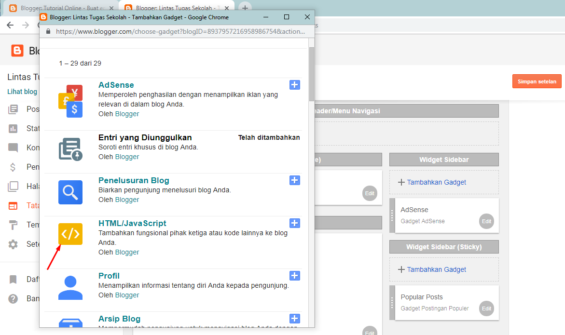Open Komentar speech bubble icon in sidebar
The width and height of the screenshot is (565, 335).
click(x=13, y=147)
